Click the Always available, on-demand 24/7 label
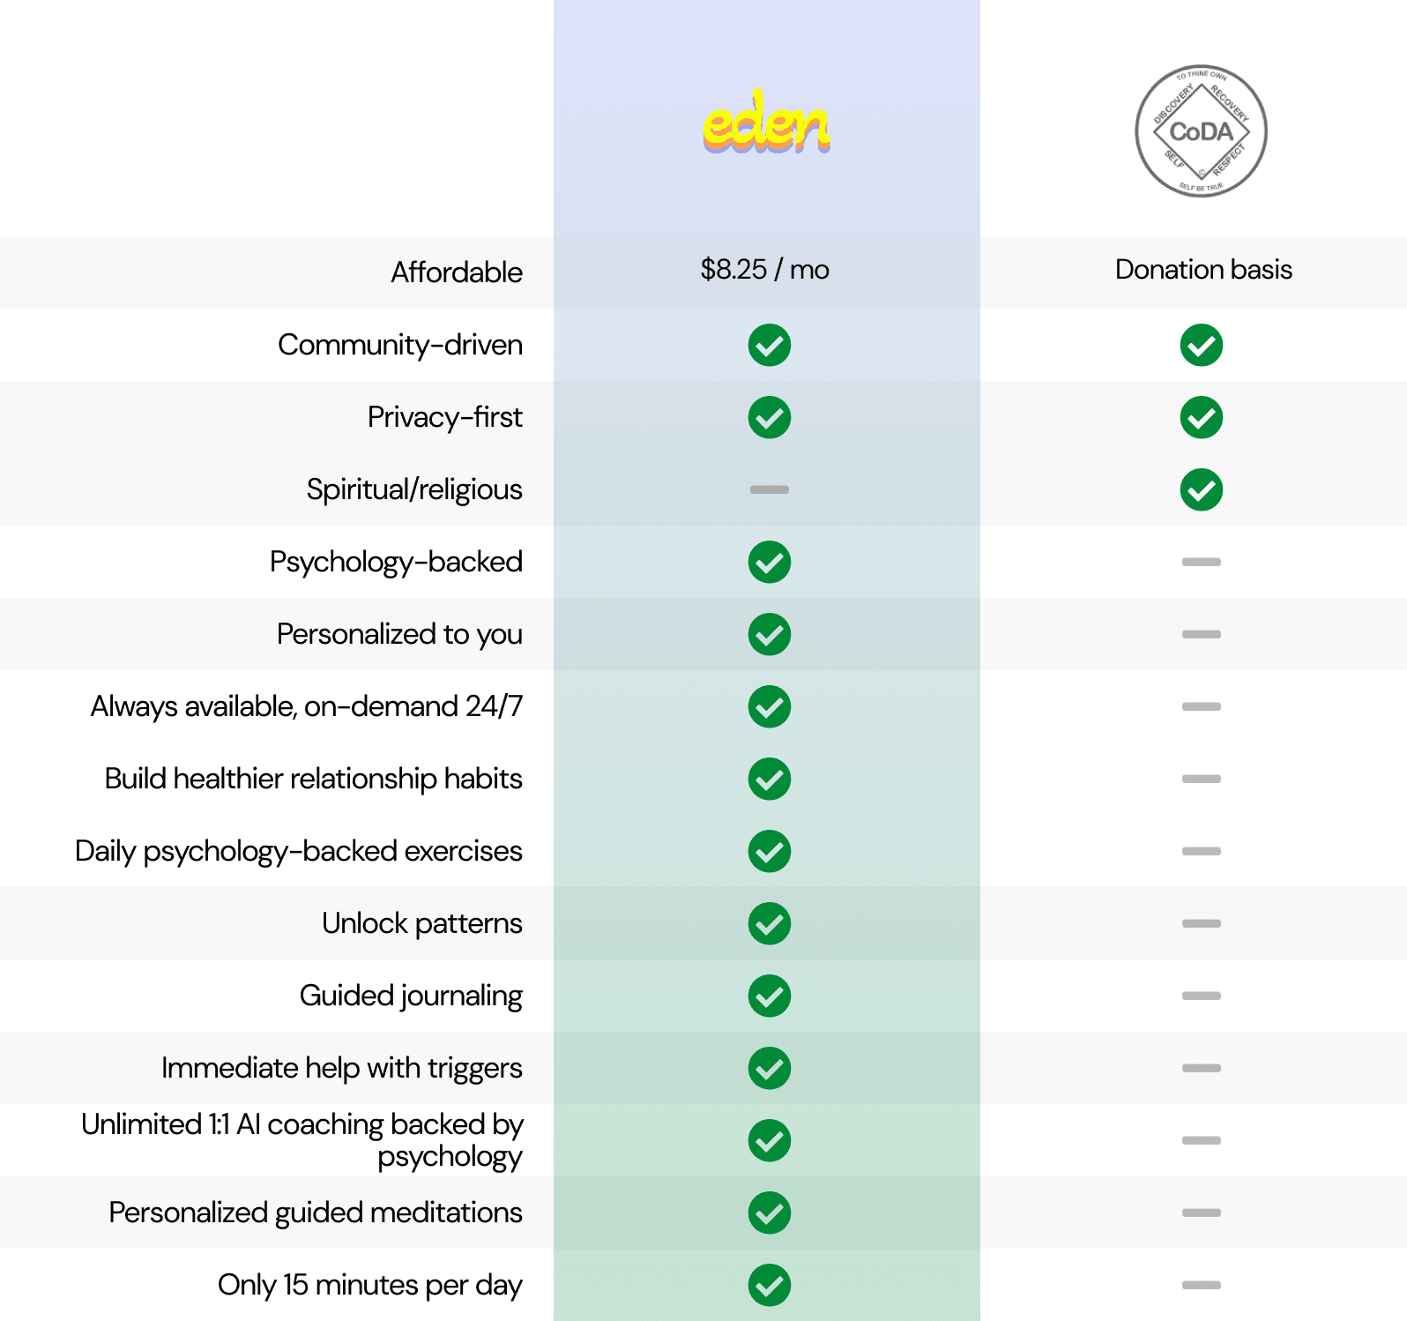1407x1321 pixels. pos(307,706)
